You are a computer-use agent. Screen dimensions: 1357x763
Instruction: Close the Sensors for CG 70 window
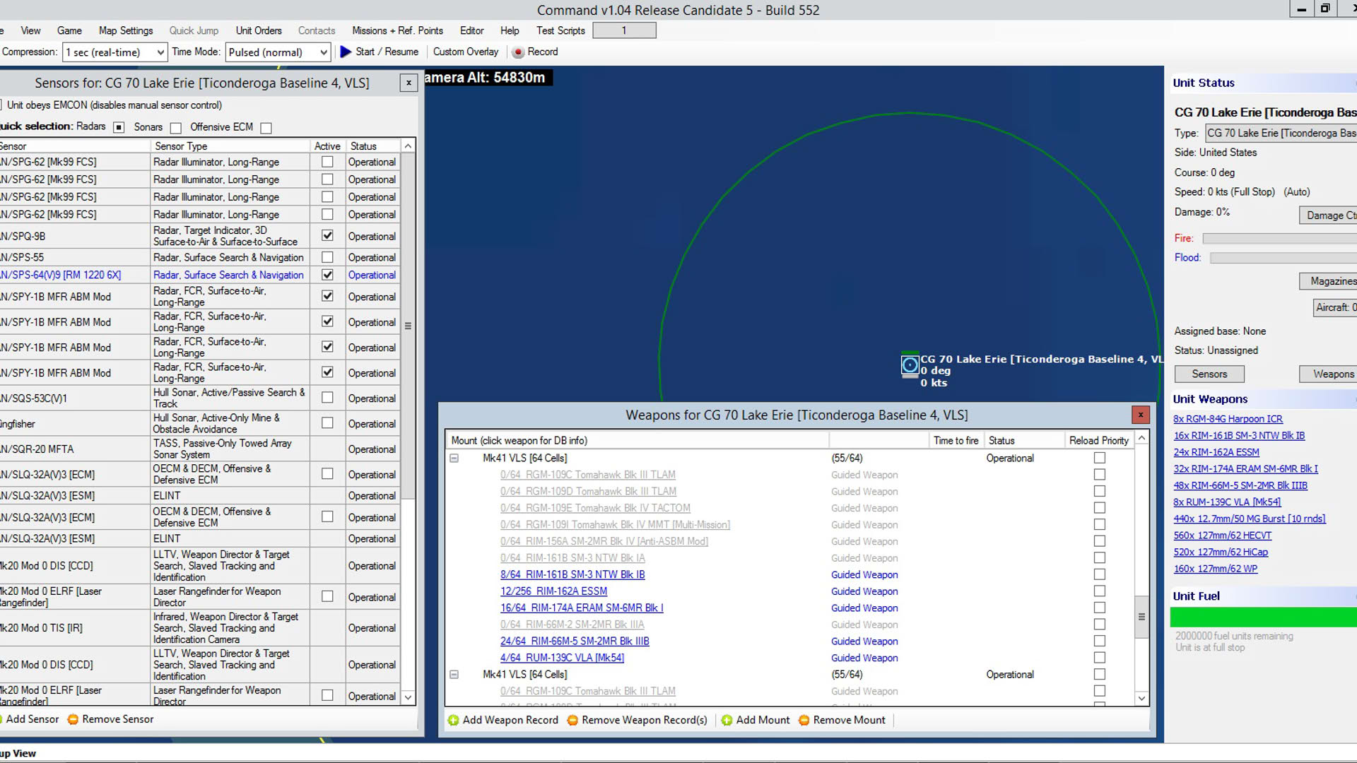pyautogui.click(x=409, y=83)
